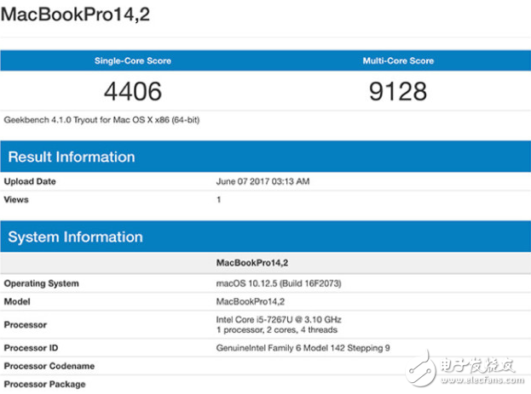Click the Upload Date row label
The image size is (531, 394).
30,181
